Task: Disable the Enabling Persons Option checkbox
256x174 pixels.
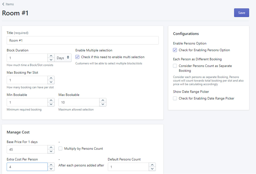Action: 175,50
